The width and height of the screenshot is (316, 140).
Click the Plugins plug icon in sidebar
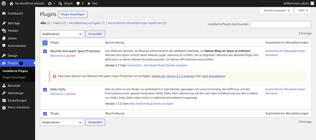point(4,63)
